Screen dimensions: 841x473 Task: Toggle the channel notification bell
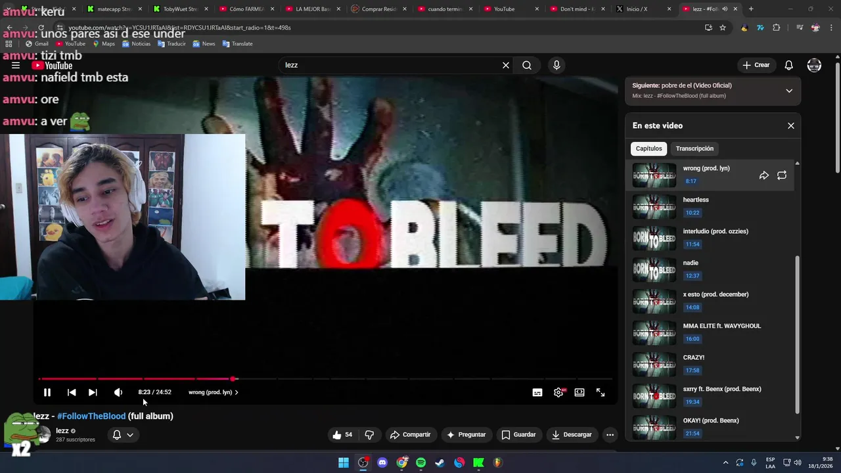[117, 435]
